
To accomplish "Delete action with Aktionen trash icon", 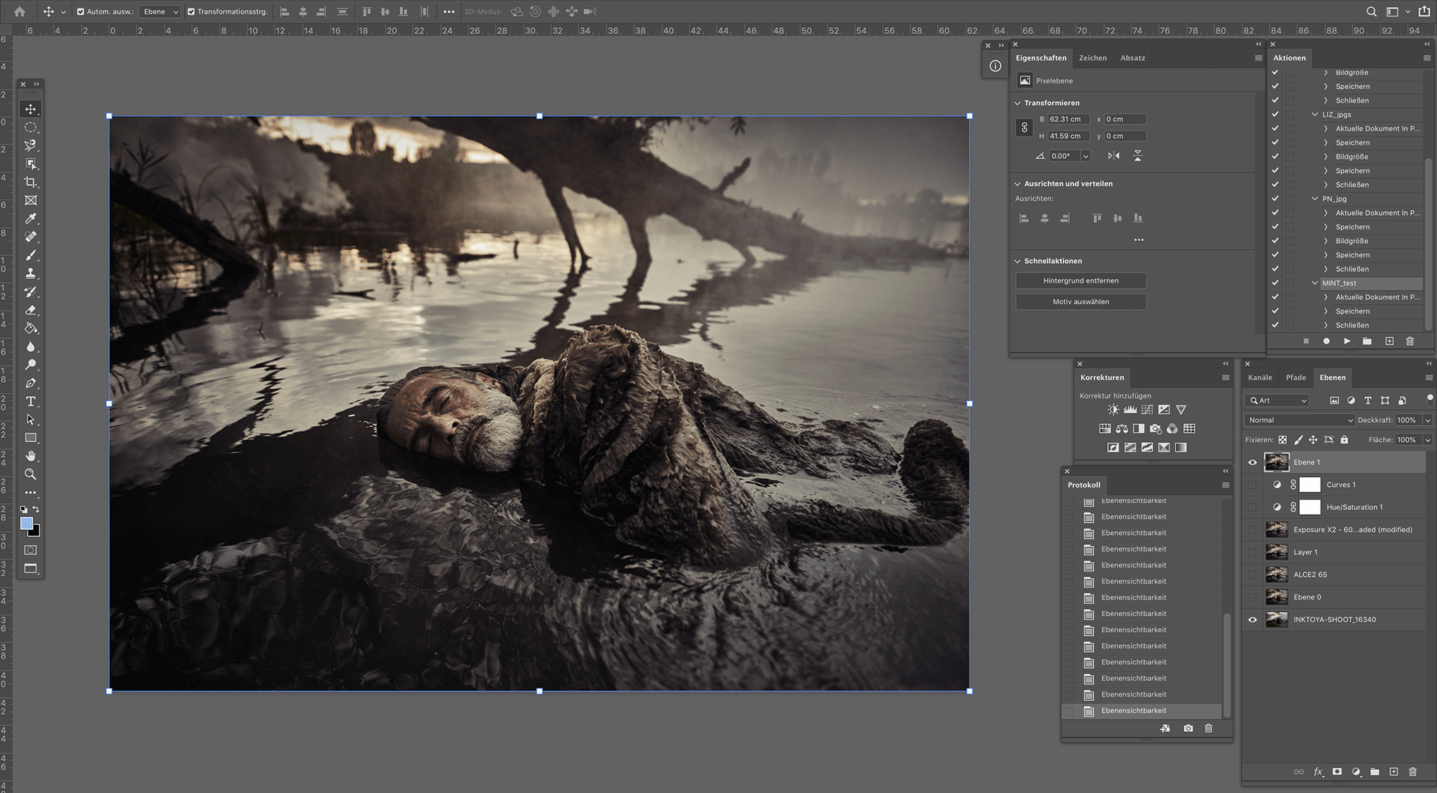I will coord(1410,341).
